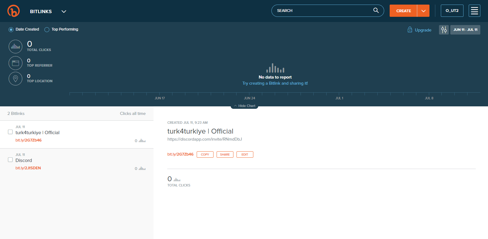Copy the bit.ly/2G7Zb46 link with COPY
The width and height of the screenshot is (488, 239).
pos(205,155)
